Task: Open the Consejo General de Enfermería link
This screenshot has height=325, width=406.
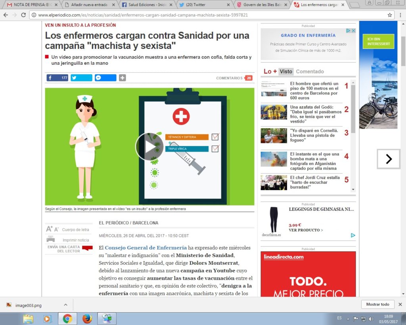Action: click(x=146, y=248)
